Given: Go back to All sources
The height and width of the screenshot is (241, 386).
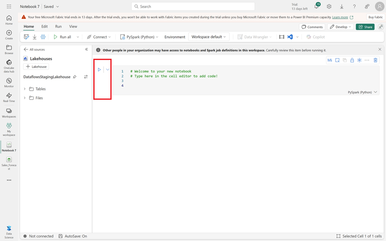Looking at the screenshot, I should (x=34, y=49).
